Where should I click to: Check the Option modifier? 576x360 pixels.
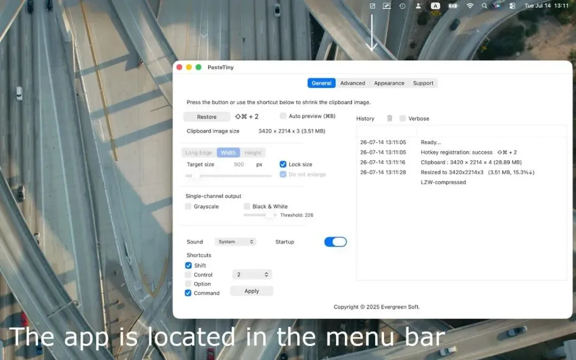[x=188, y=284]
